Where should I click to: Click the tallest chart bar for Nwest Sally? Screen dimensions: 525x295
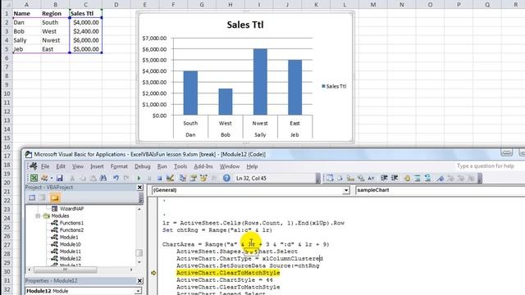[260, 82]
